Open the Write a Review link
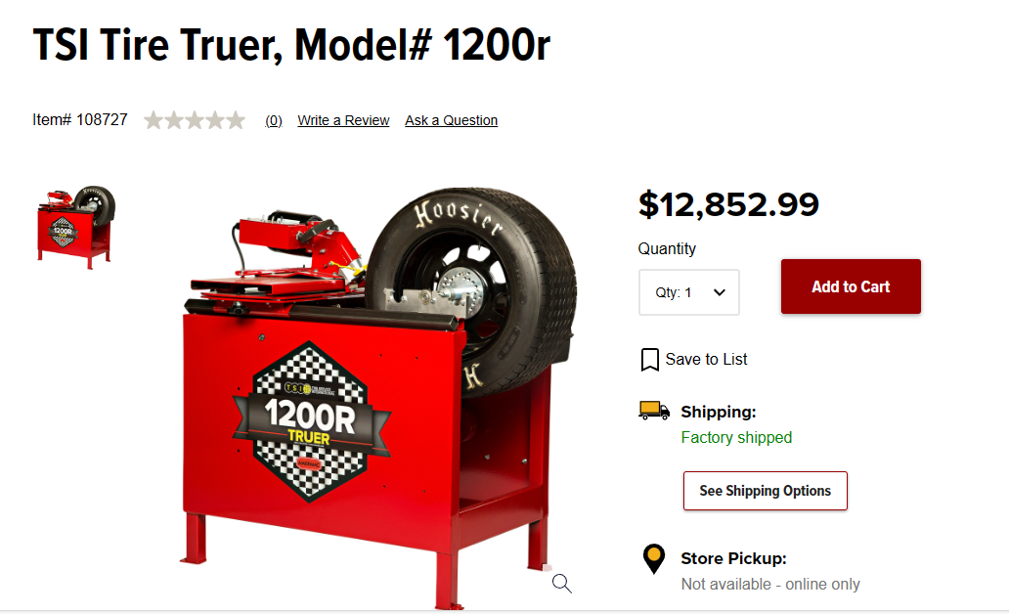This screenshot has height=614, width=1009. click(343, 120)
